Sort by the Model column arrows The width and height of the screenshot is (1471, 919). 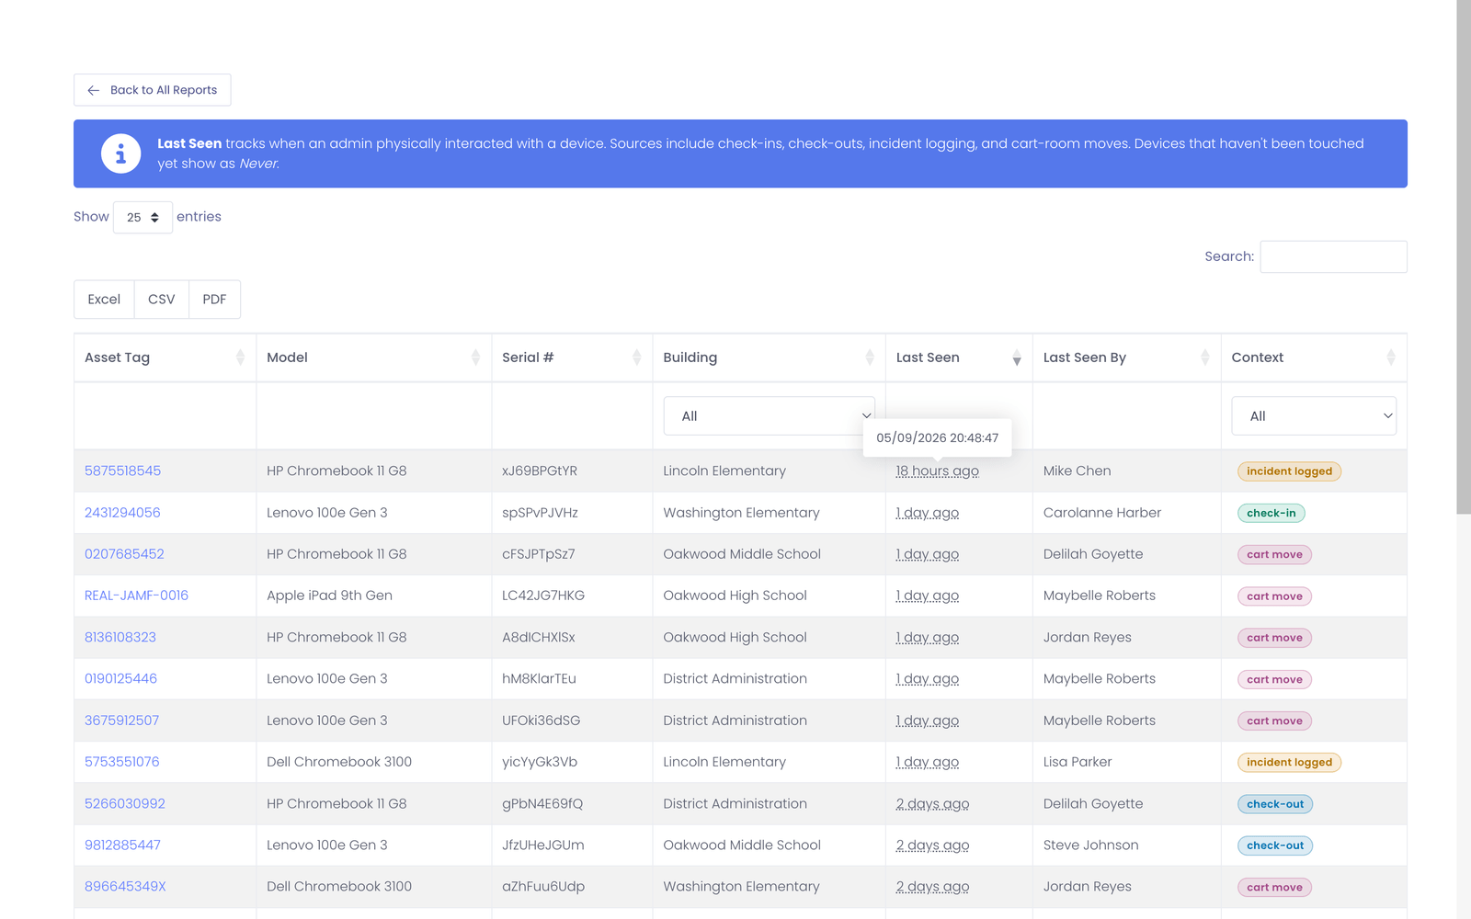(475, 357)
